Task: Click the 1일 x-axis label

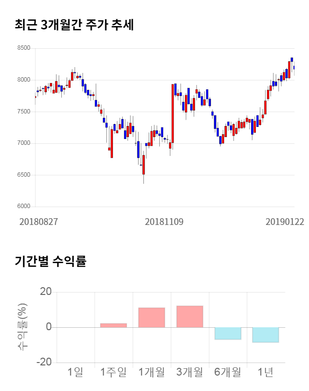Action: (75, 372)
